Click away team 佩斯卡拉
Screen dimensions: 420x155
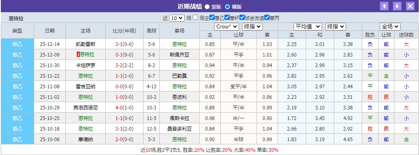click(x=179, y=118)
